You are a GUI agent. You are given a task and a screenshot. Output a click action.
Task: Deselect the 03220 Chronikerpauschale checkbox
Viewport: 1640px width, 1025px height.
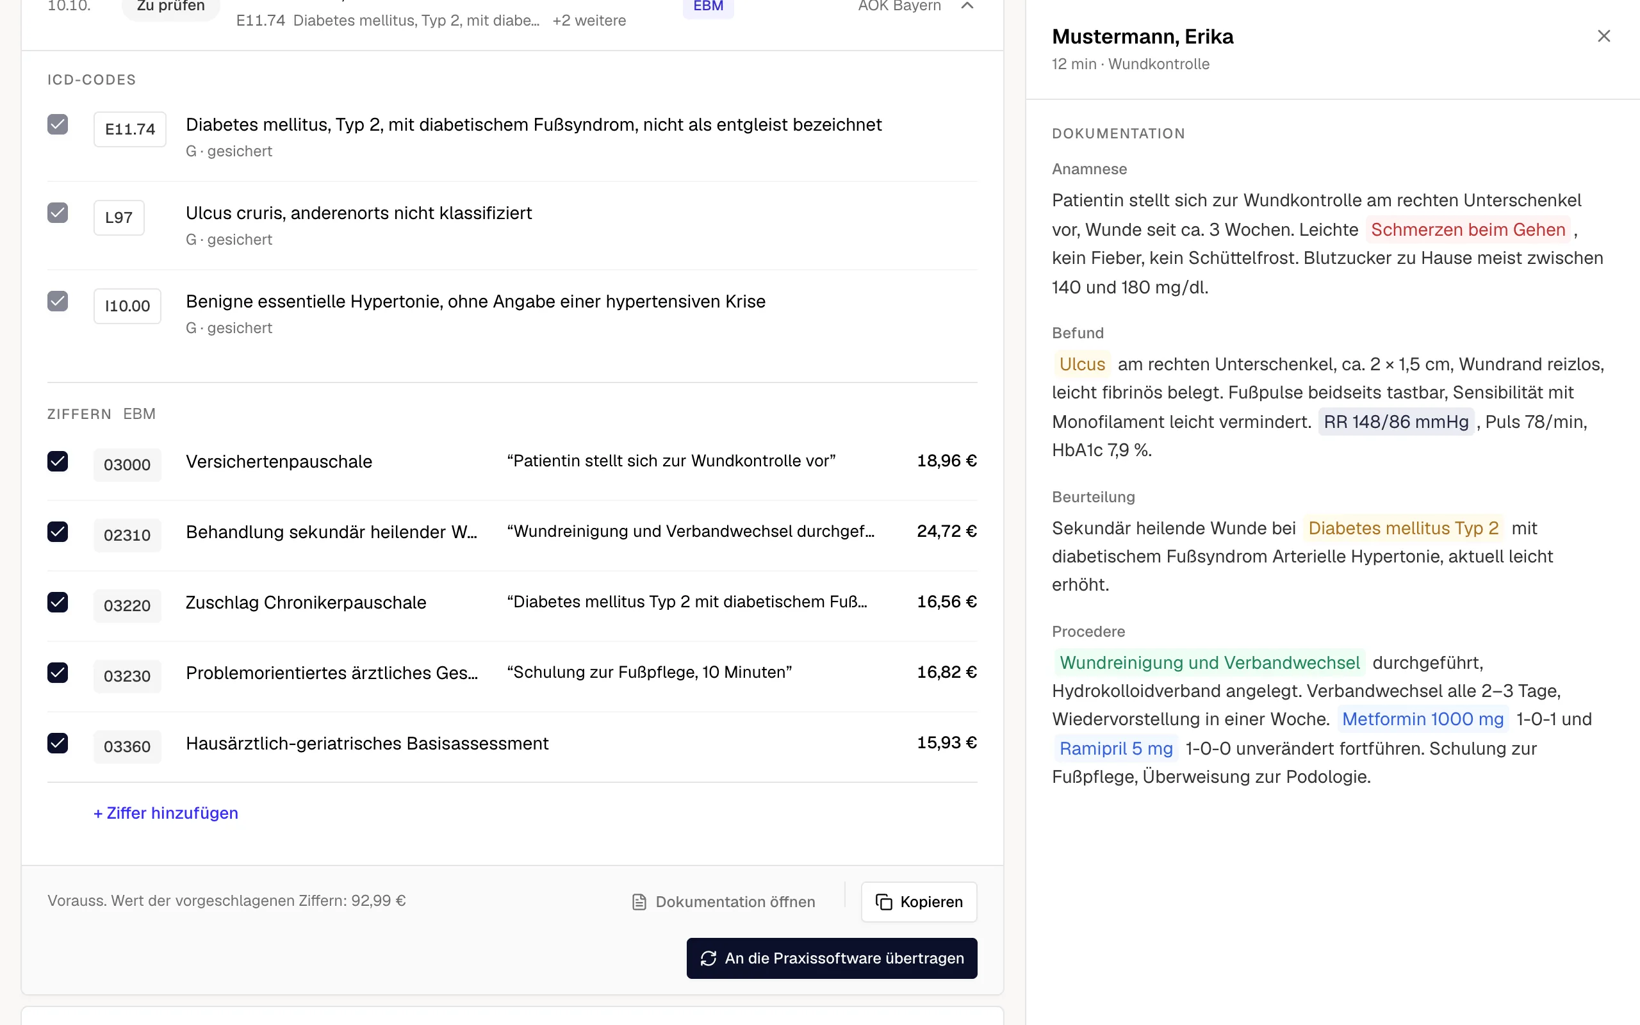tap(58, 602)
